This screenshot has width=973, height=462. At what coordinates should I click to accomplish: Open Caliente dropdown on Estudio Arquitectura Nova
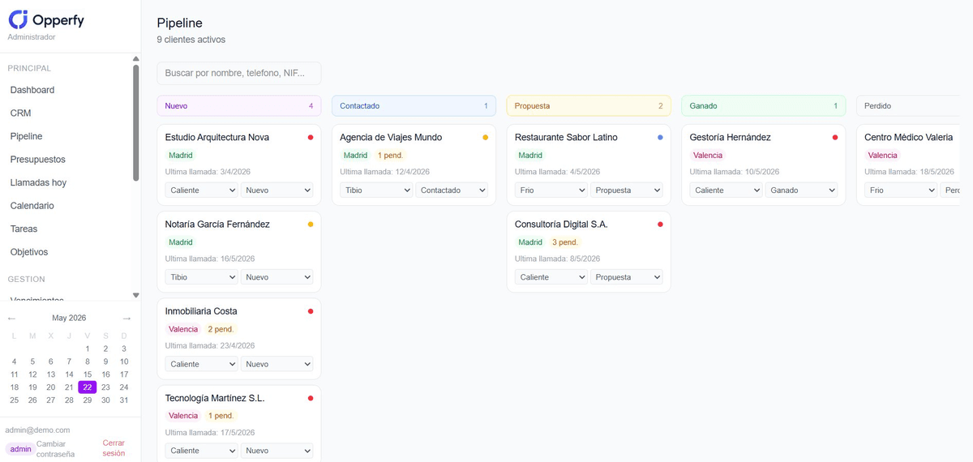pyautogui.click(x=201, y=190)
